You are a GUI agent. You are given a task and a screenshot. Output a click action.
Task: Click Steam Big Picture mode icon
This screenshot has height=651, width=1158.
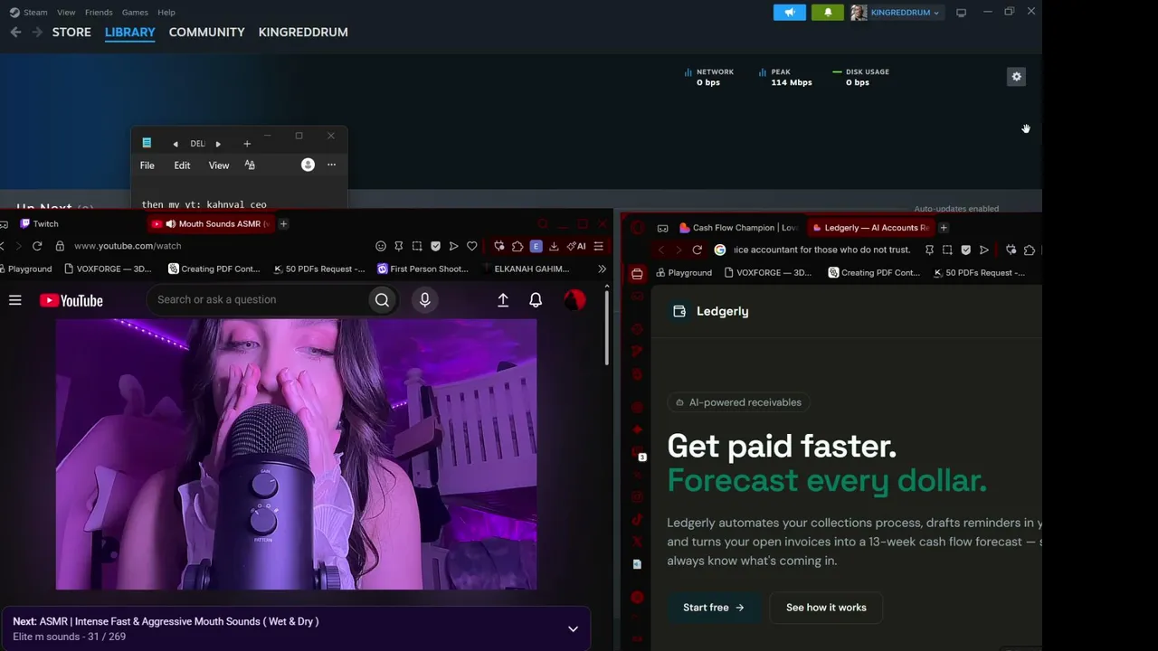coord(961,13)
